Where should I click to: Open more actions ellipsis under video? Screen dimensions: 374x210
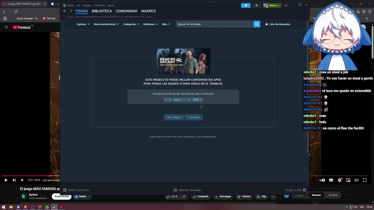(x=273, y=196)
